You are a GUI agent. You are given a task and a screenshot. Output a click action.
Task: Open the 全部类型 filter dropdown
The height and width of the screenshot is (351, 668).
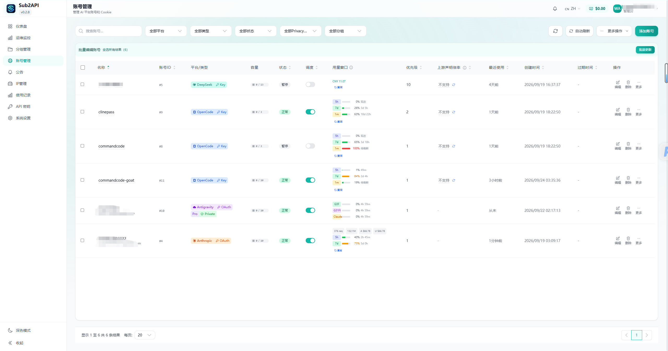pos(211,31)
